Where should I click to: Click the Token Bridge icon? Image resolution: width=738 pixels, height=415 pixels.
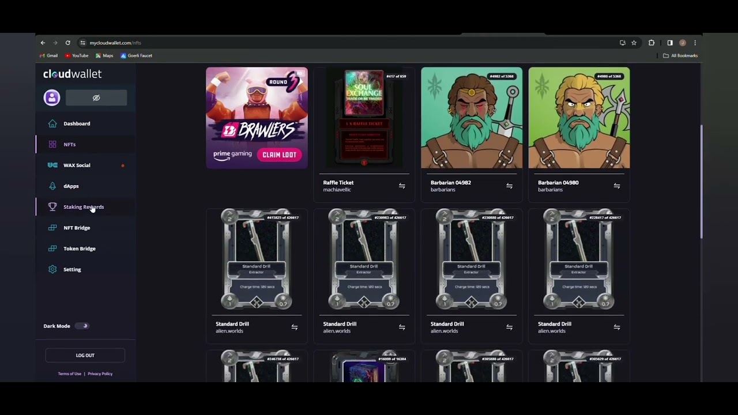[x=52, y=248]
